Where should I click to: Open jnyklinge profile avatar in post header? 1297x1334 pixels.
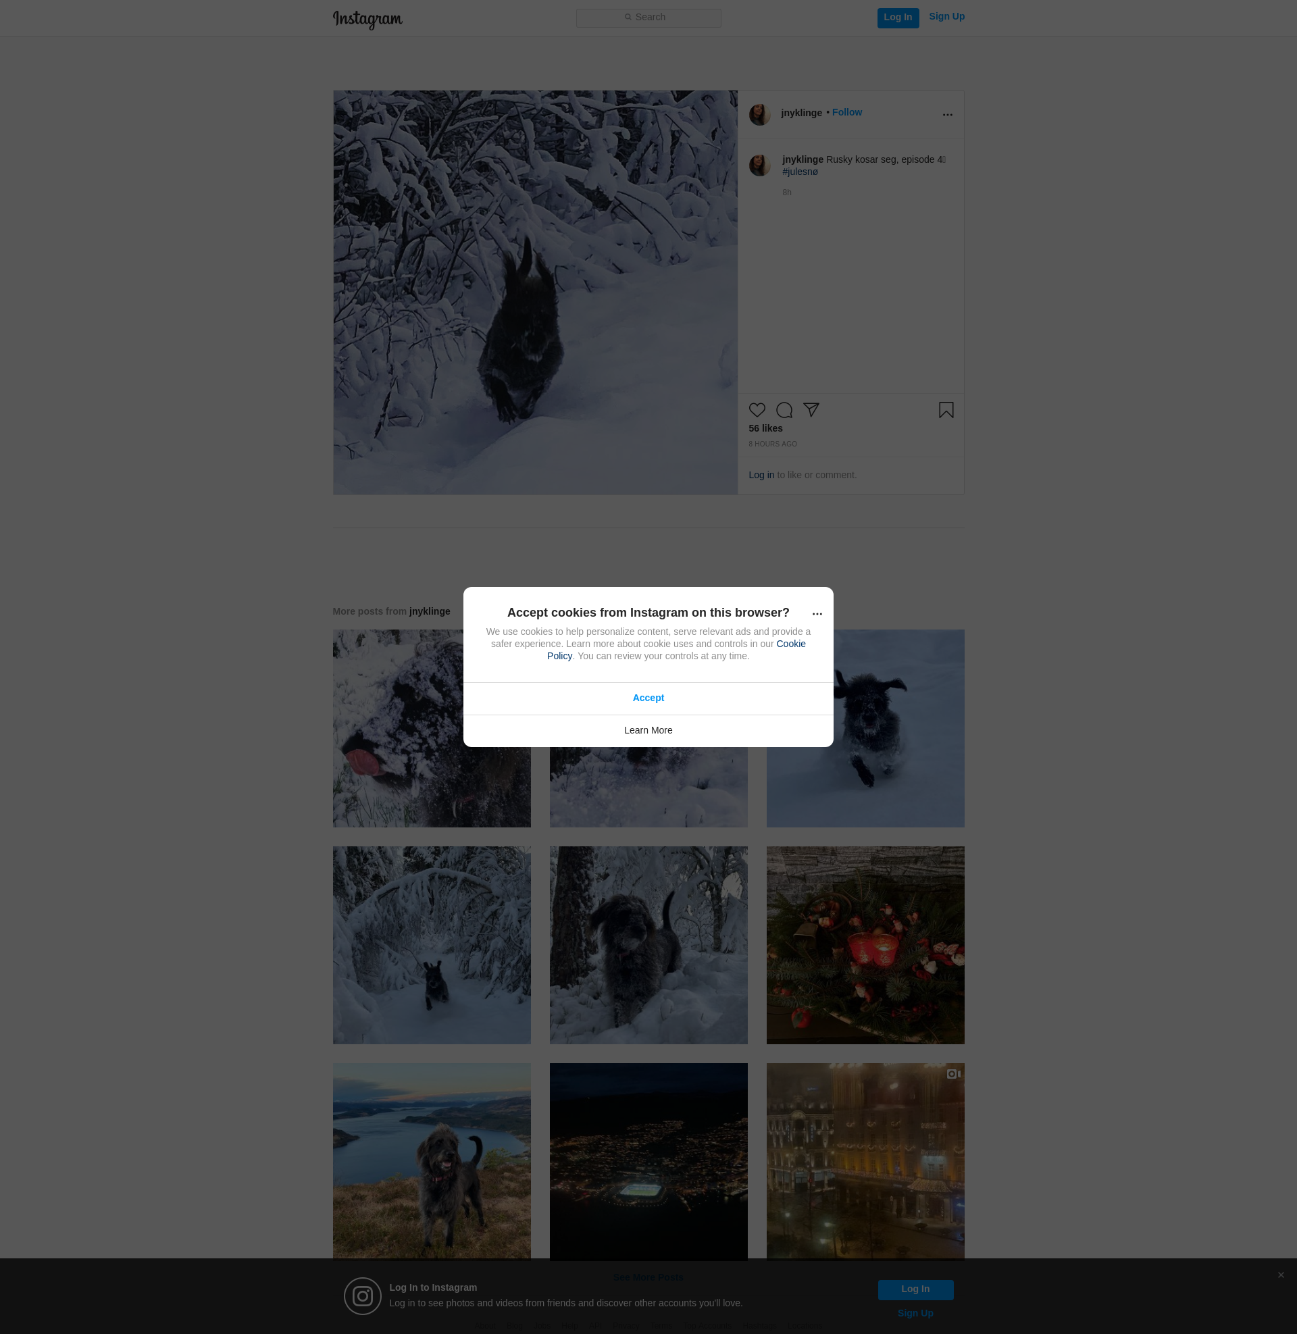[x=759, y=114]
